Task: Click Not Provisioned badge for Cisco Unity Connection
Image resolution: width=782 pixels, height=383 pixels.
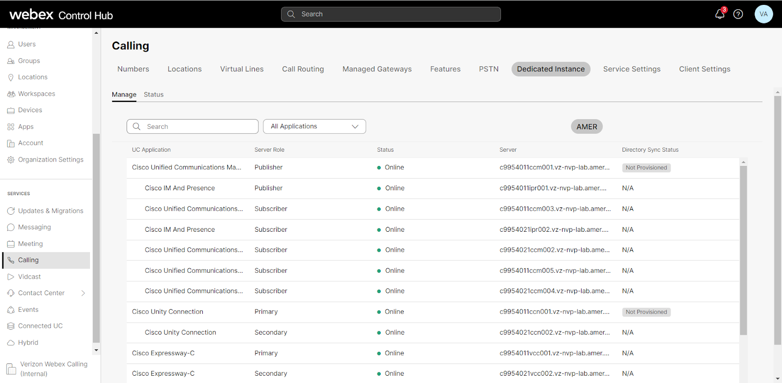Action: click(x=646, y=312)
